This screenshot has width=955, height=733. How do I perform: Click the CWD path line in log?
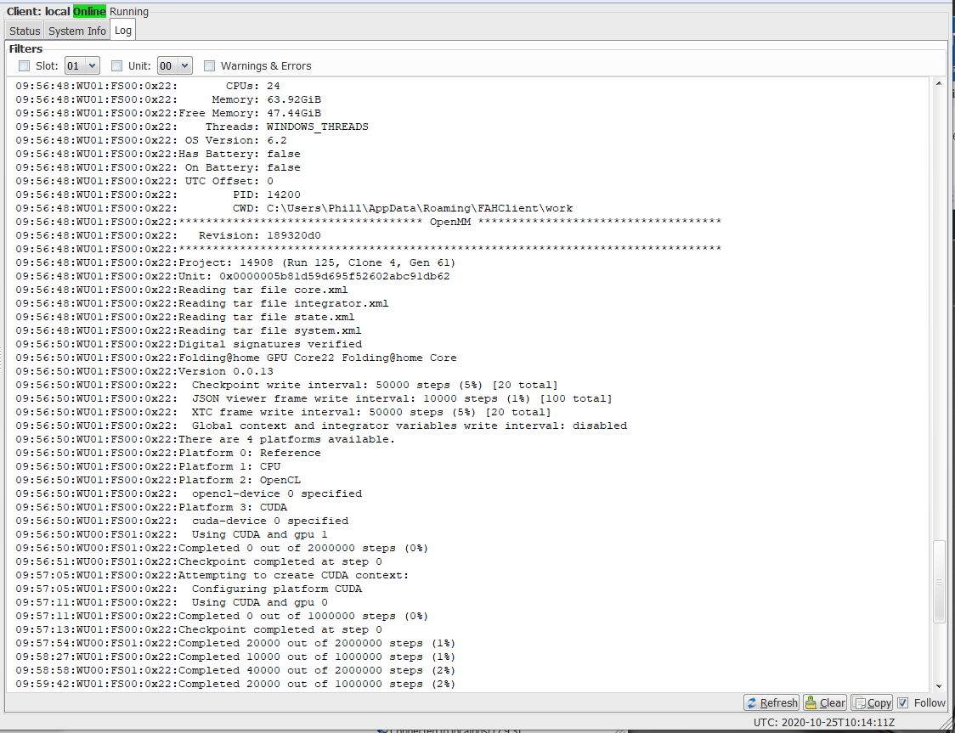click(294, 208)
